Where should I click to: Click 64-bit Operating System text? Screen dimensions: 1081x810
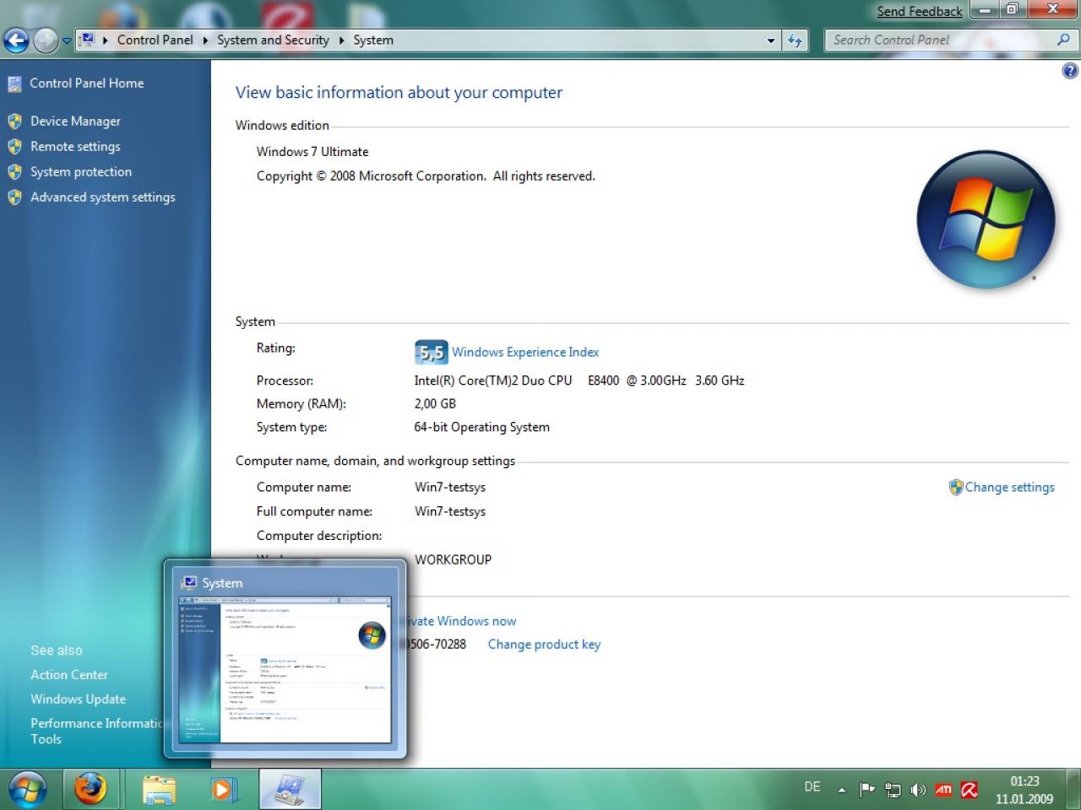(x=481, y=427)
